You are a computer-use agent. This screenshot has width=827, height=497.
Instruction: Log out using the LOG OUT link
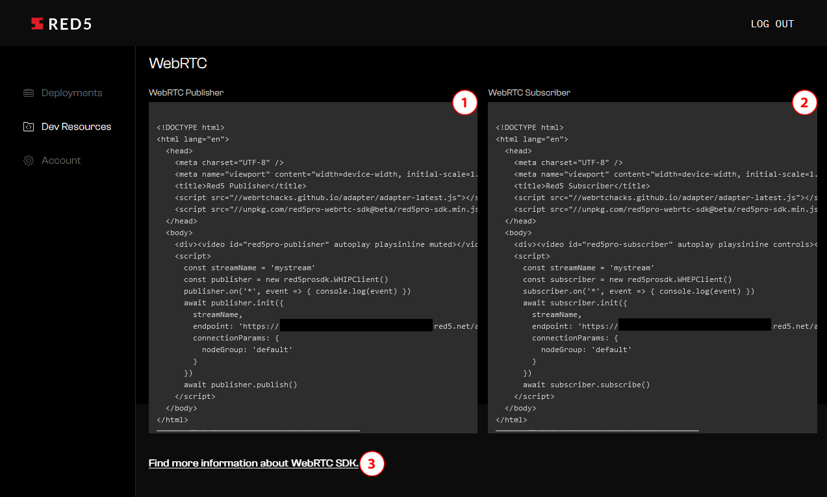click(x=772, y=24)
